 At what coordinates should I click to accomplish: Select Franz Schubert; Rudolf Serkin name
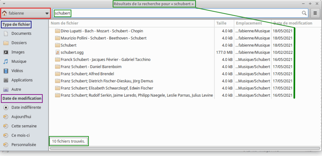coord(137,95)
